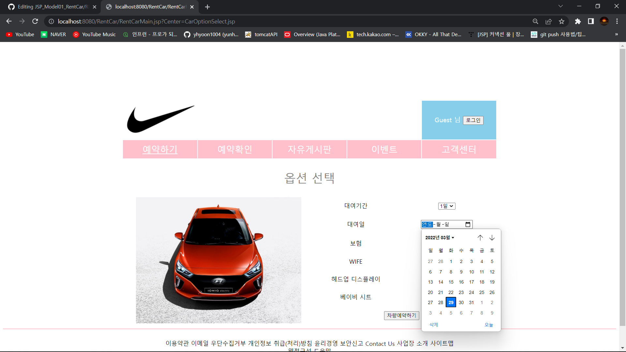The height and width of the screenshot is (352, 626).
Task: Switch to the Editing JSP_Model01 tab
Action: click(51, 7)
